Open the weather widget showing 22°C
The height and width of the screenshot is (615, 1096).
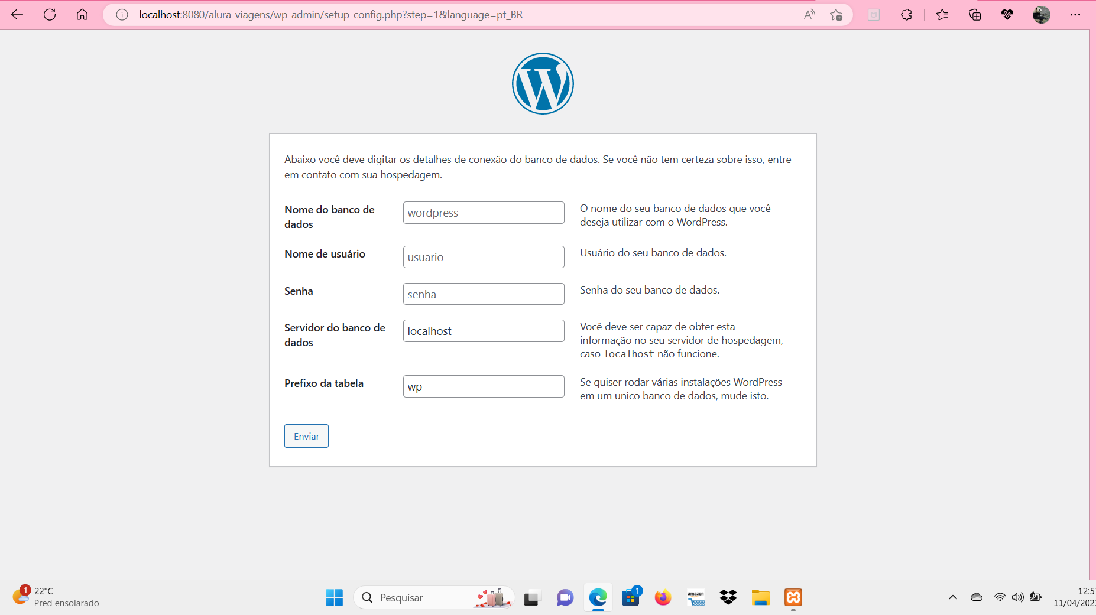[56, 597]
